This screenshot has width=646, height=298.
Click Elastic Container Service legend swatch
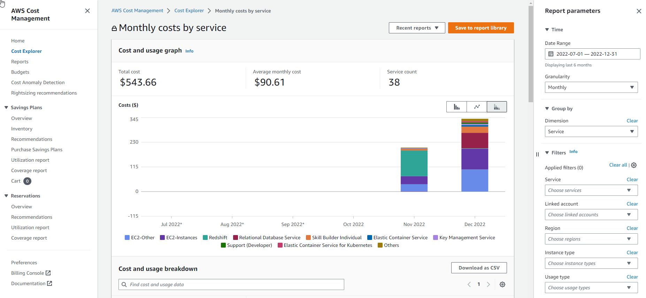(370, 237)
